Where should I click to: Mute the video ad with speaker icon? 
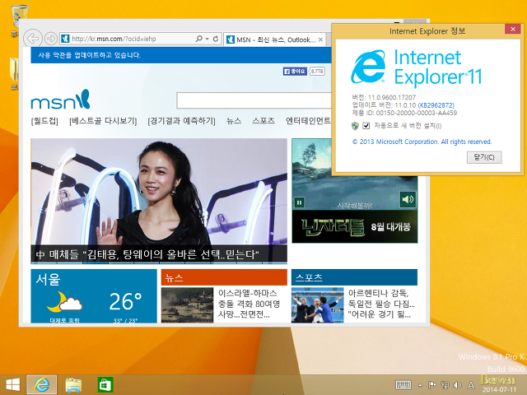point(408,199)
